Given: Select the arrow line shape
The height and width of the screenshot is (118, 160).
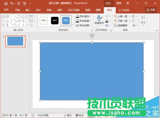Looking at the screenshot, I should pyautogui.click(x=15, y=17).
